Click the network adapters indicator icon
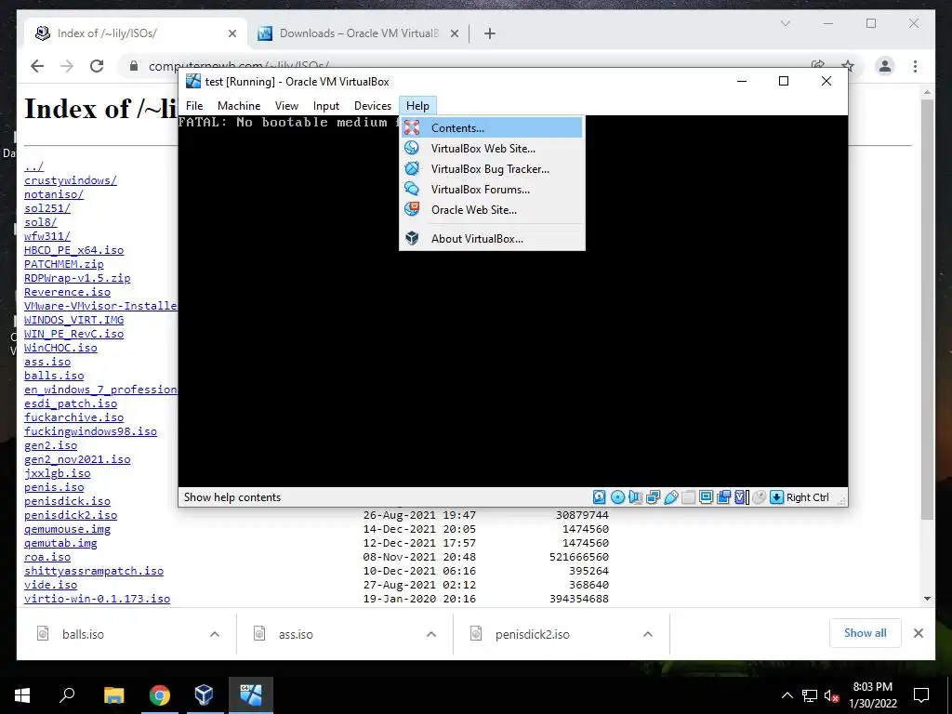Viewport: 952px width, 714px height. point(654,497)
